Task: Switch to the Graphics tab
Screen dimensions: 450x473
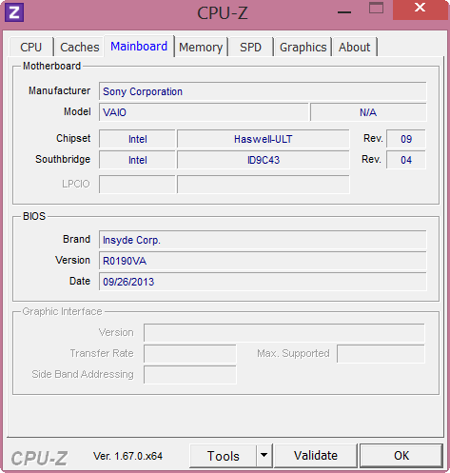Action: pyautogui.click(x=303, y=47)
